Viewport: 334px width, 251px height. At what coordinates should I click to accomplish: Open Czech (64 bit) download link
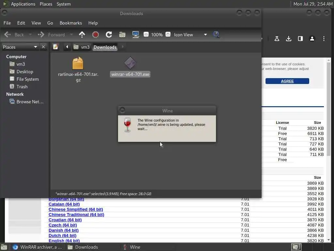click(x=63, y=225)
